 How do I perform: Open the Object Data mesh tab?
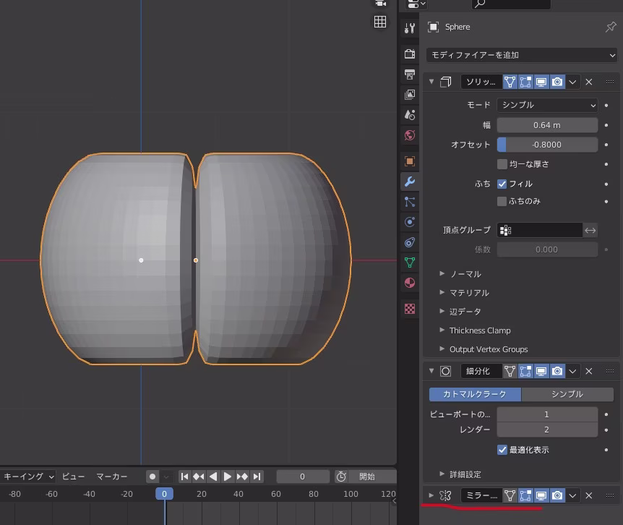coord(410,262)
